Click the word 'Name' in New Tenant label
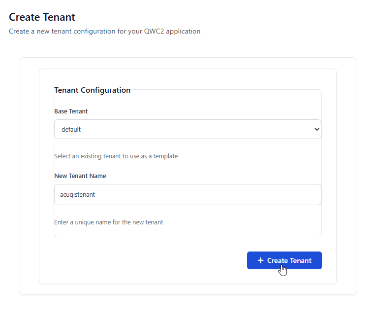 pyautogui.click(x=97, y=176)
